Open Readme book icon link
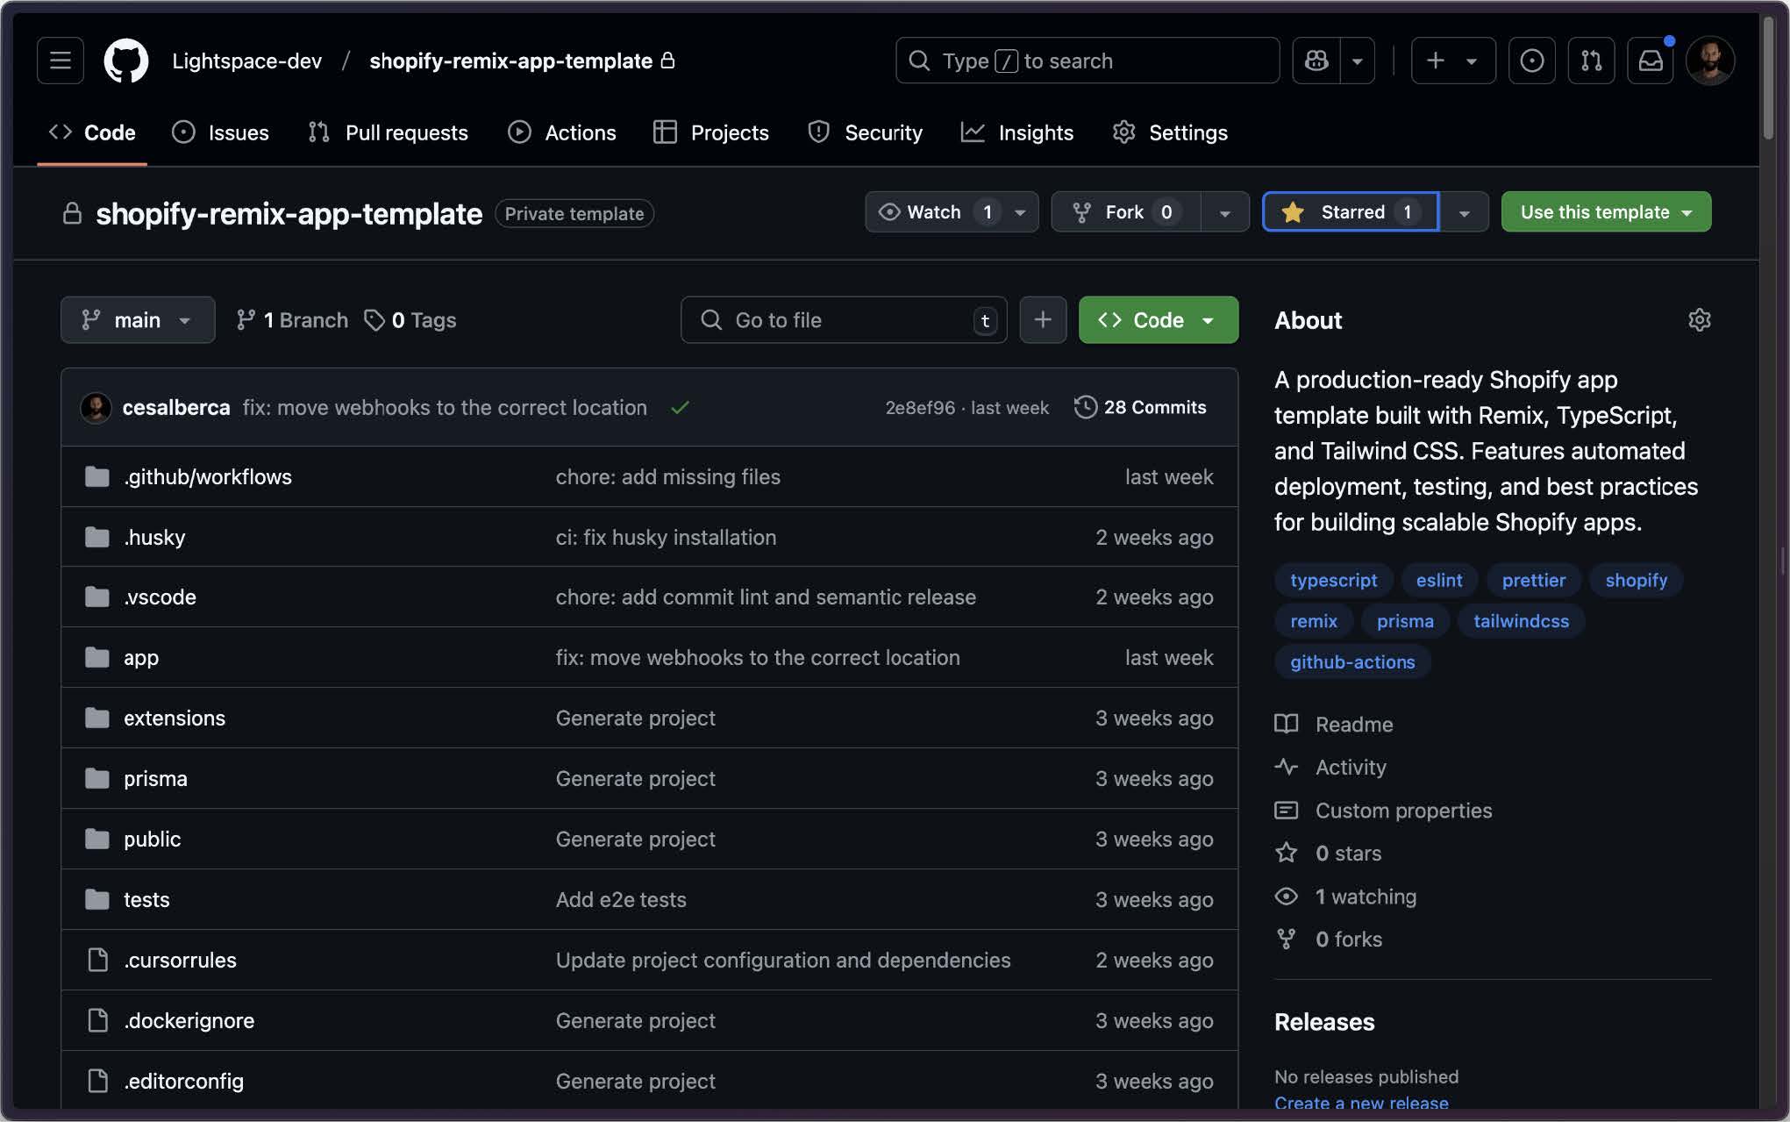1790x1122 pixels. pyautogui.click(x=1334, y=725)
